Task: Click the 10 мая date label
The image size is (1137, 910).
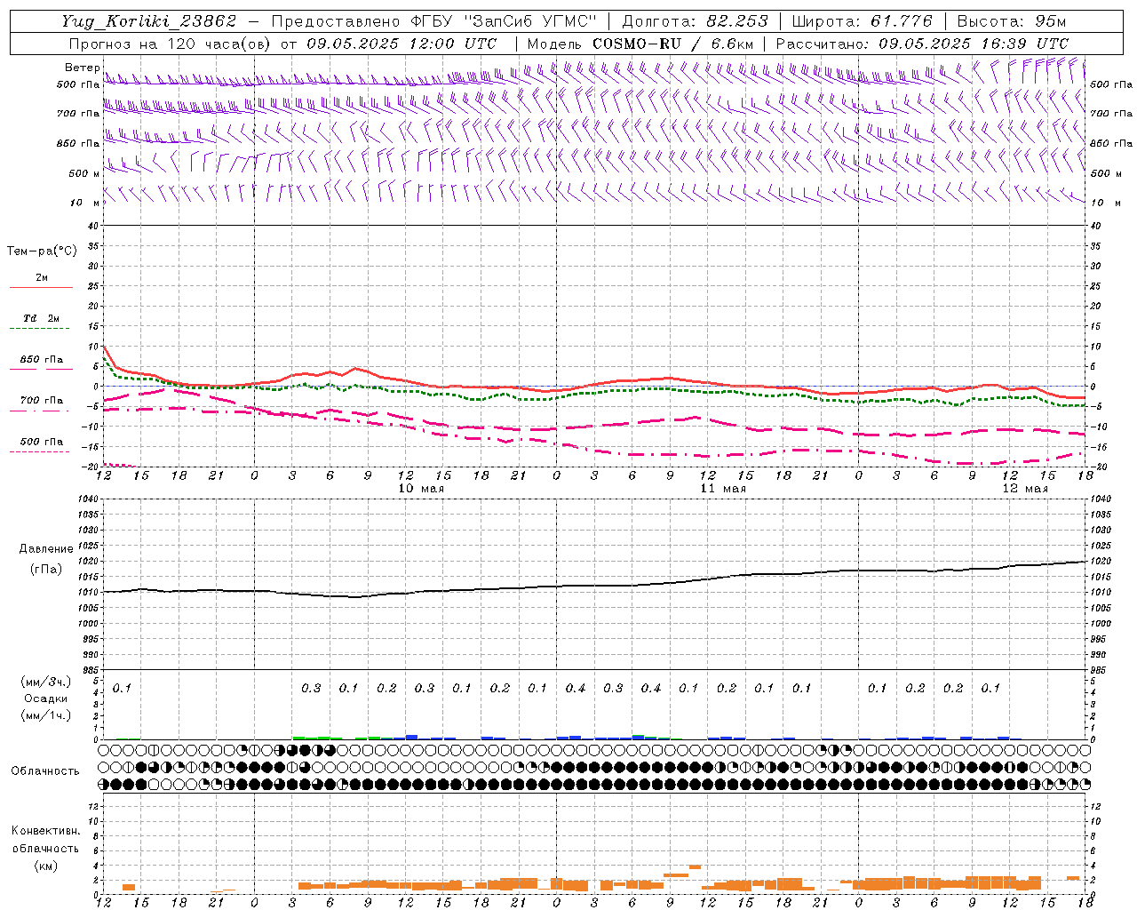Action: (421, 489)
